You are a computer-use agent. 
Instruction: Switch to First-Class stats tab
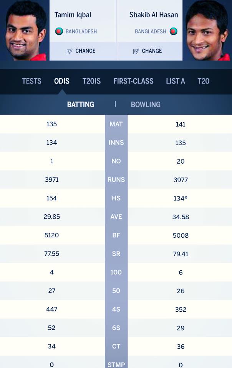pos(133,81)
